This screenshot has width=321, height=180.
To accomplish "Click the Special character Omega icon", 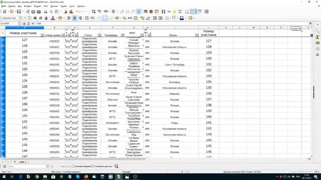I will 164,11.
